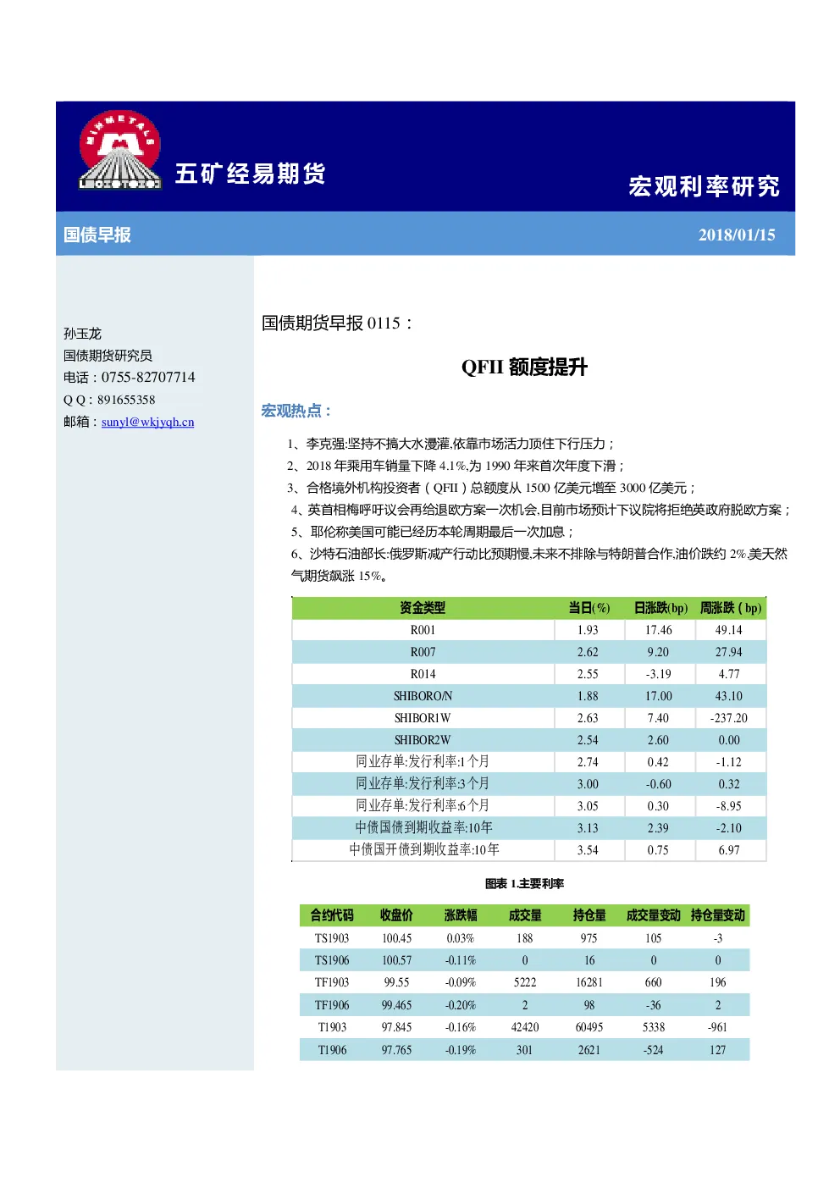Select the date 2018/01/15
The height and width of the screenshot is (1188, 840).
(737, 235)
